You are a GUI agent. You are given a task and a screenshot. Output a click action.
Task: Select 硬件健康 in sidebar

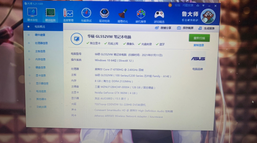point(40,35)
